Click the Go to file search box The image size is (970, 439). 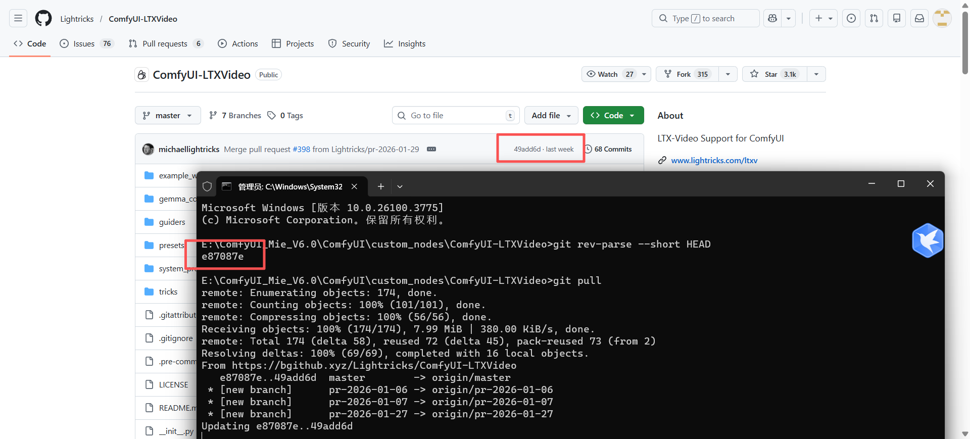pos(456,115)
